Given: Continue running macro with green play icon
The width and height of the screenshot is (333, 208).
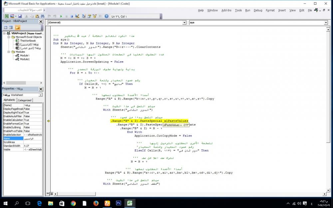Looking at the screenshot, I should coord(61,16).
